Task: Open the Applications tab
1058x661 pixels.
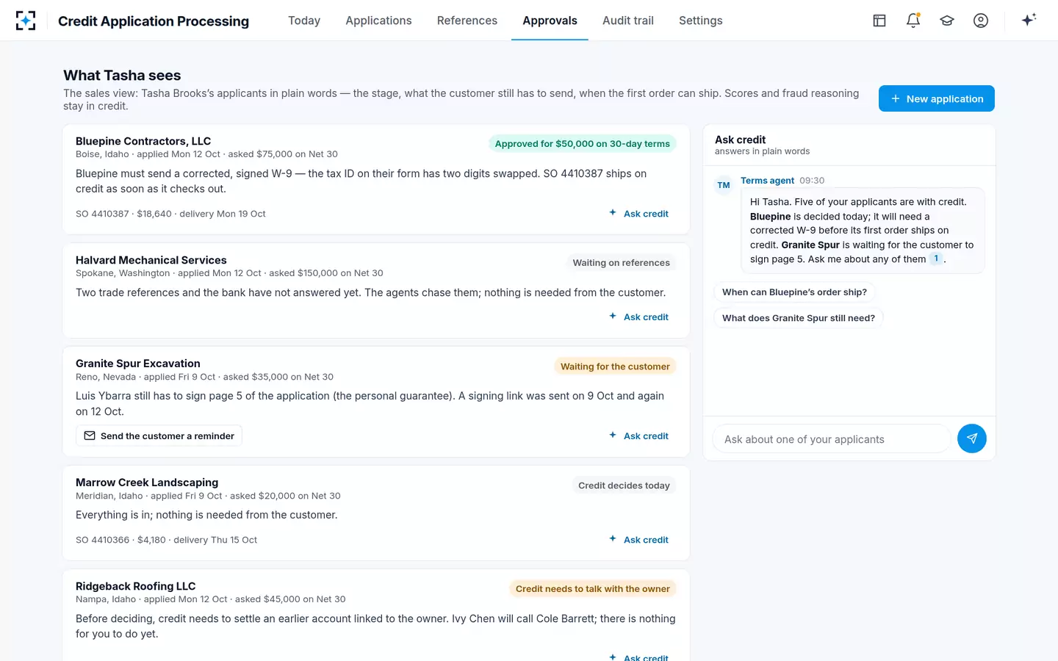Action: (378, 21)
